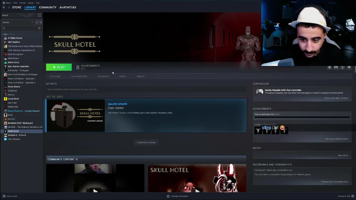Open the Store Page link

(55, 76)
